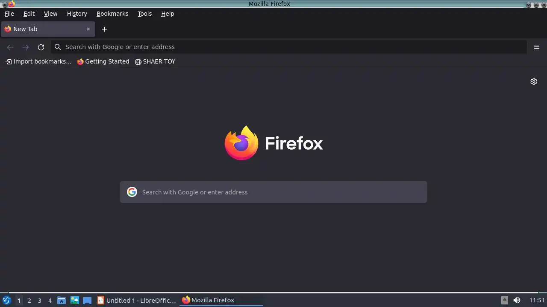Image resolution: width=547 pixels, height=307 pixels.
Task: Open the Getting Started bookmark
Action: pyautogui.click(x=103, y=61)
